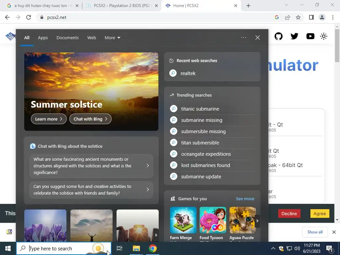Screen dimensions: 340x255
Task: Open the Chrome profile avatar
Action: pyautogui.click(x=322, y=17)
